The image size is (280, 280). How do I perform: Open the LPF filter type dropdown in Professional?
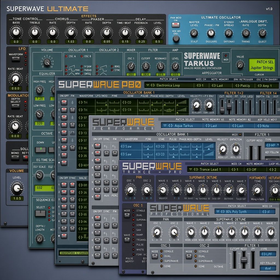coord(268,254)
